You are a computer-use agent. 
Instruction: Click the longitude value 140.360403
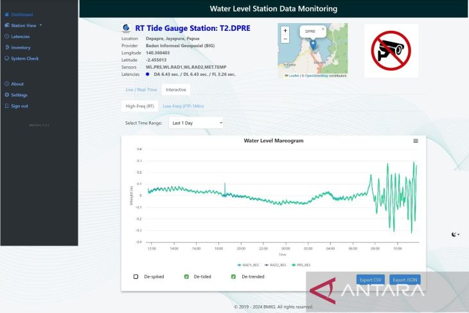coord(157,53)
